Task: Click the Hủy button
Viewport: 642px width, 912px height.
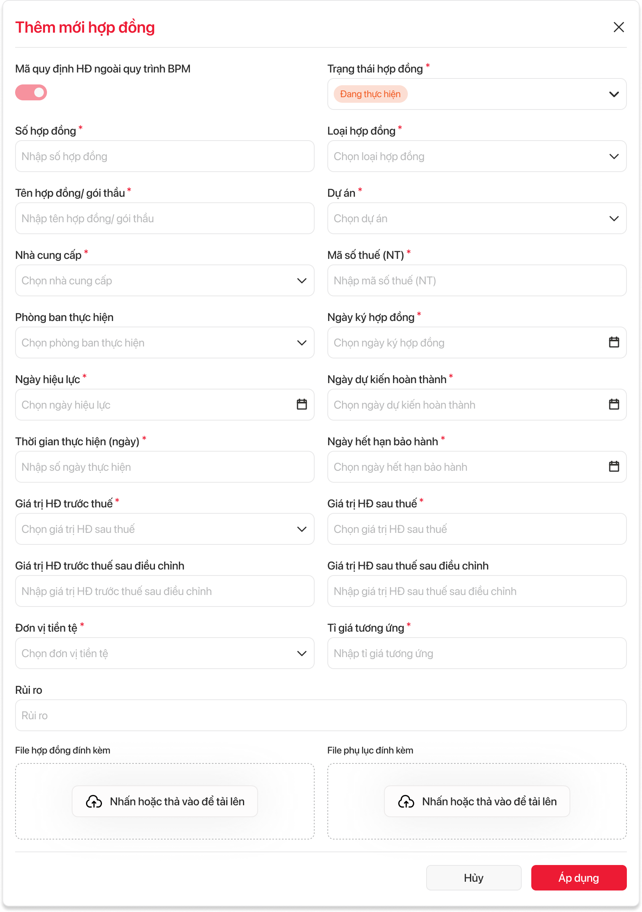Action: click(474, 878)
